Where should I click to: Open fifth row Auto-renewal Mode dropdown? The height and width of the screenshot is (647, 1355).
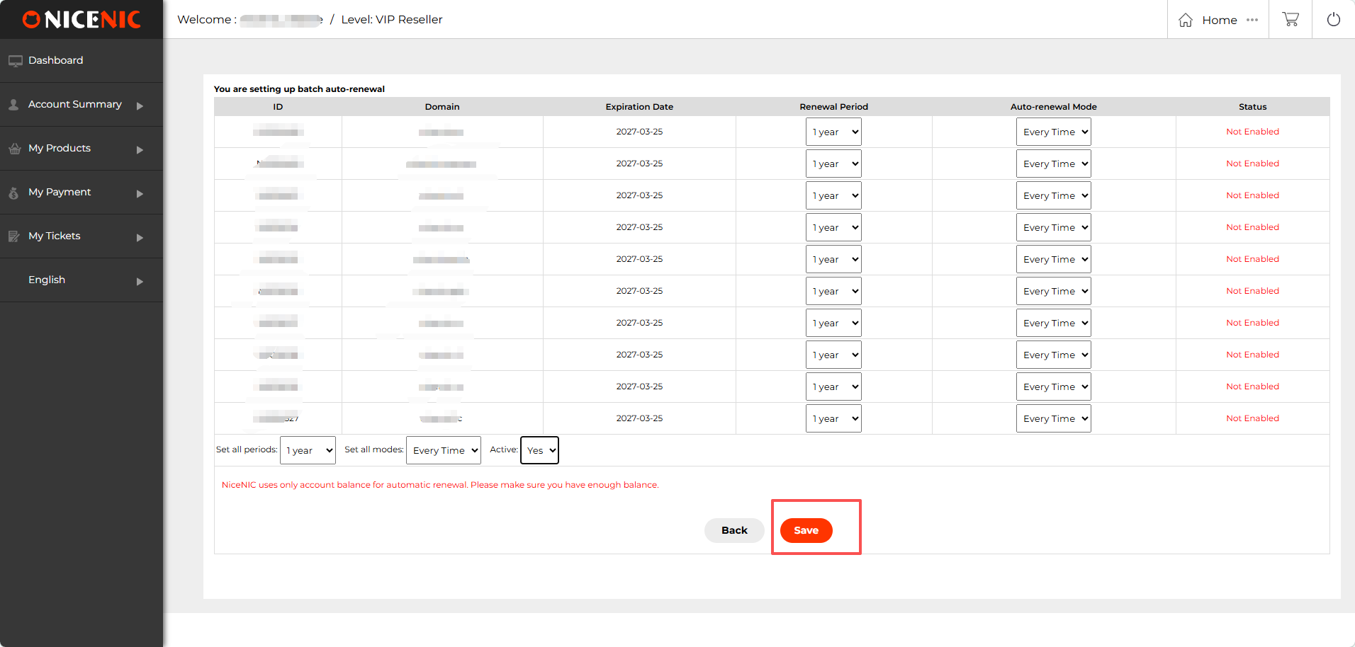[1053, 259]
